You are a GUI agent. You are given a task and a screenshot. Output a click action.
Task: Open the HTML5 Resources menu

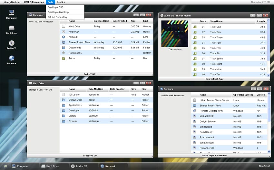tap(34, 2)
